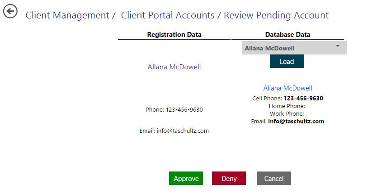The height and width of the screenshot is (194, 367).
Task: Cancel the account review
Action: click(x=274, y=179)
